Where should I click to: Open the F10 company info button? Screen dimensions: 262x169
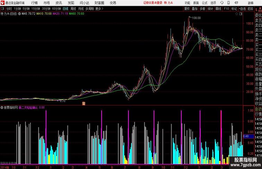coord(226,9)
